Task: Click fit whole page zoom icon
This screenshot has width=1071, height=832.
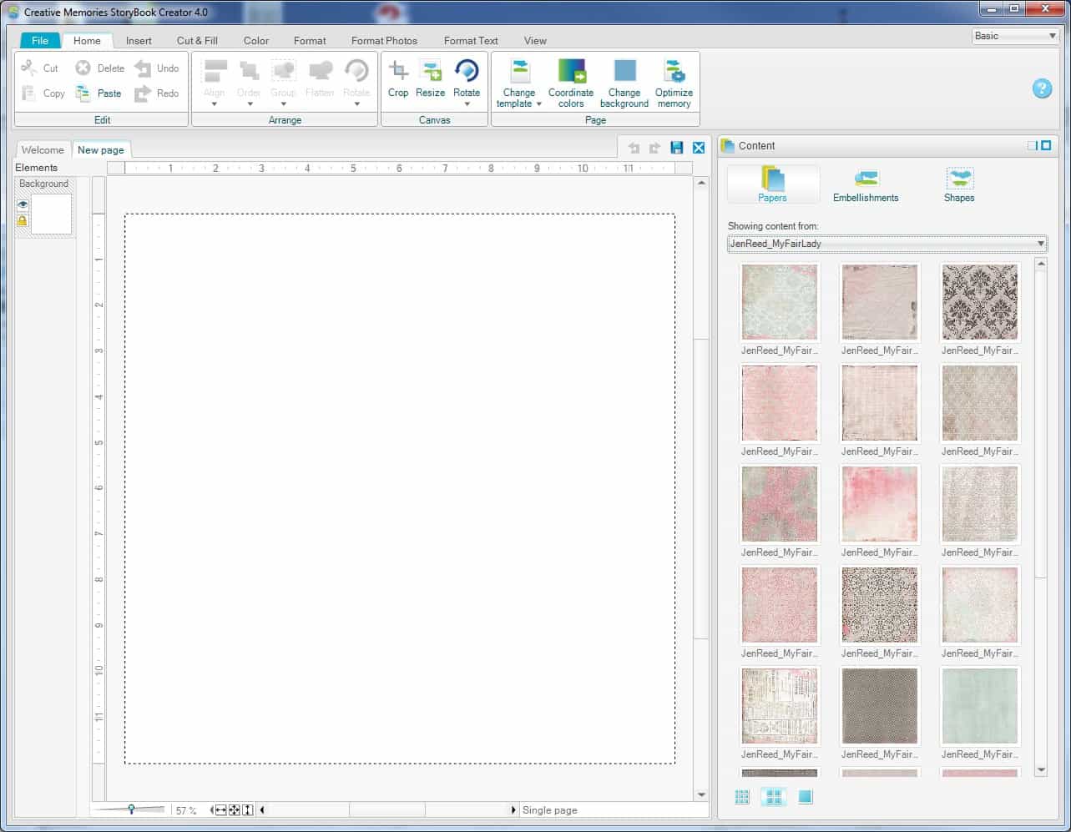Action: tap(234, 809)
